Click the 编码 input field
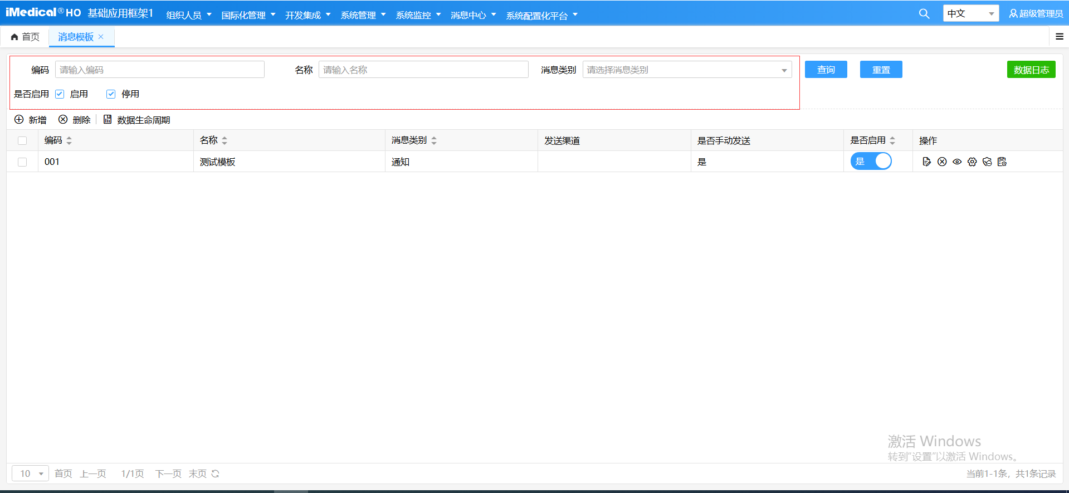Viewport: 1069px width, 493px height. pyautogui.click(x=159, y=70)
